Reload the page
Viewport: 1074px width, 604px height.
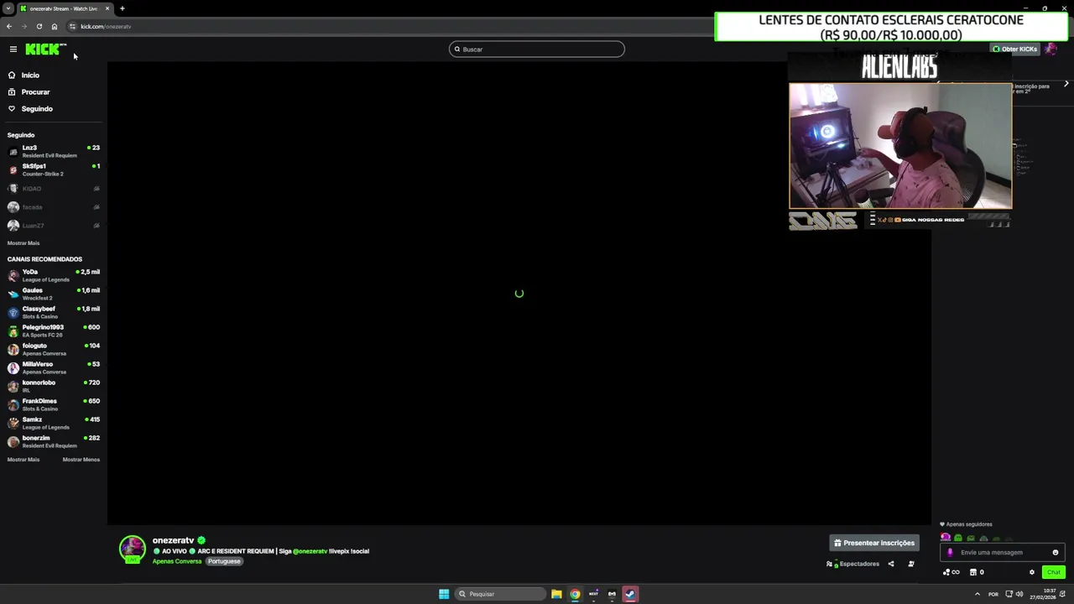coord(39,26)
